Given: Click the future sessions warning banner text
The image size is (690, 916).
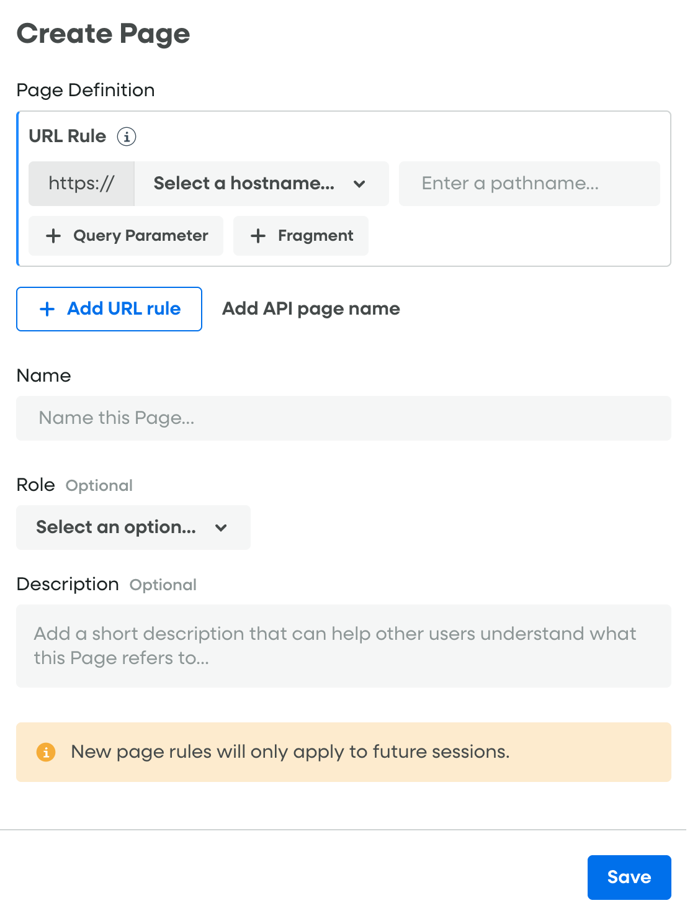Looking at the screenshot, I should (x=290, y=752).
